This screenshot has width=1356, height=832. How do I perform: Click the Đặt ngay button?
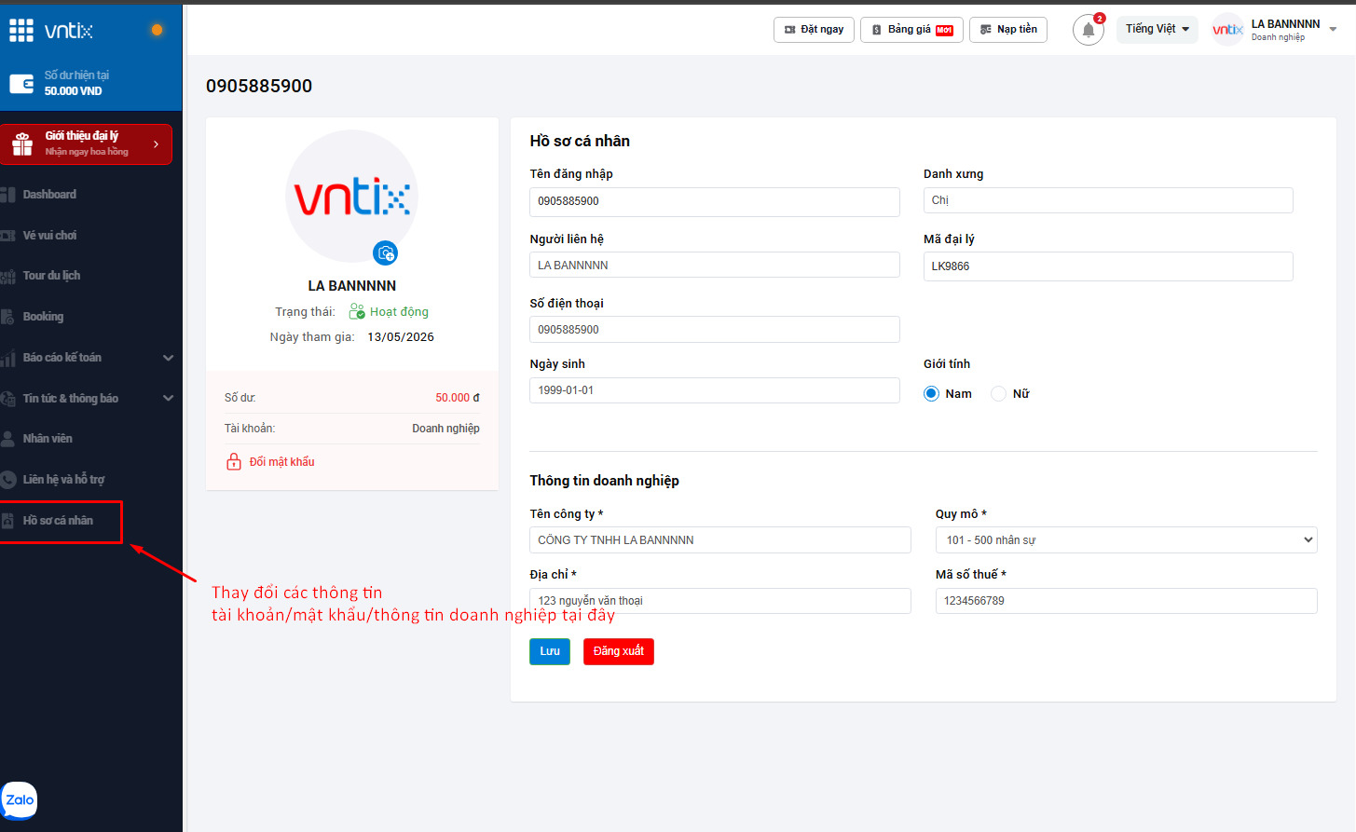(x=814, y=30)
